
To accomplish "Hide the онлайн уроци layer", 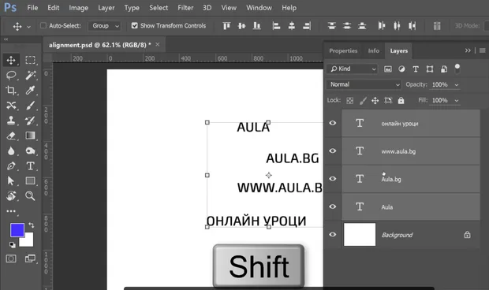I will click(x=333, y=123).
